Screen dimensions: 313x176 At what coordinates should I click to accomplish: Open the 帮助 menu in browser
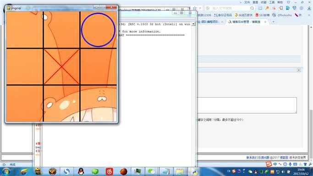(x=280, y=2)
